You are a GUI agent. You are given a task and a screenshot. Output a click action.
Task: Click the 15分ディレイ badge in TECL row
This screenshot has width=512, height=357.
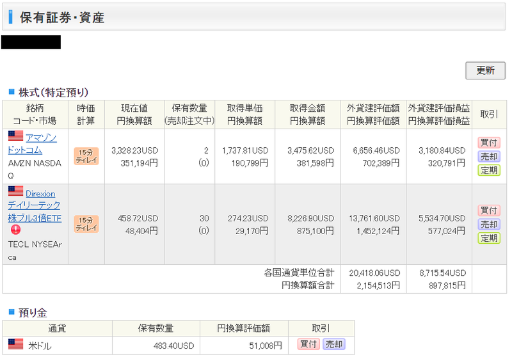(x=86, y=224)
